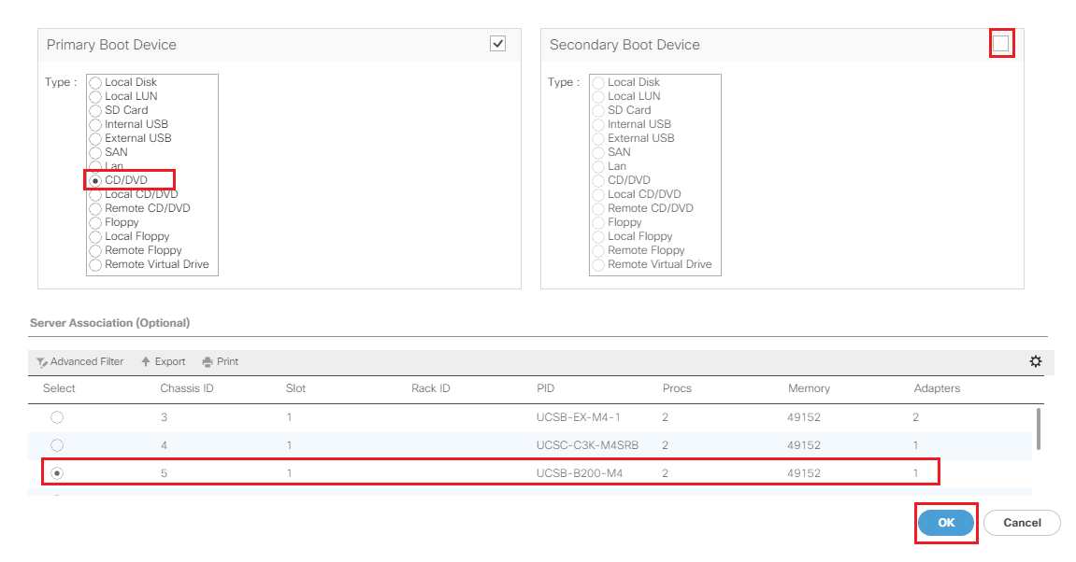1076x562 pixels.
Task: Select Remote Virtual Drive under Primary Boot Device
Action: coord(95,265)
